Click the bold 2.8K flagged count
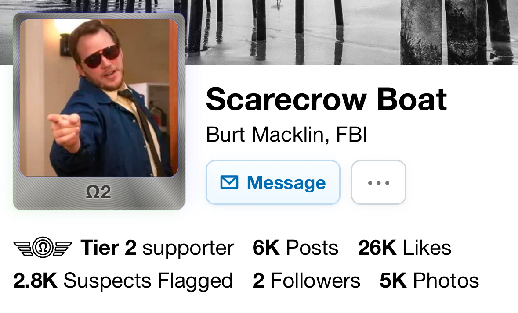Image resolution: width=518 pixels, height=313 pixels. [35, 281]
